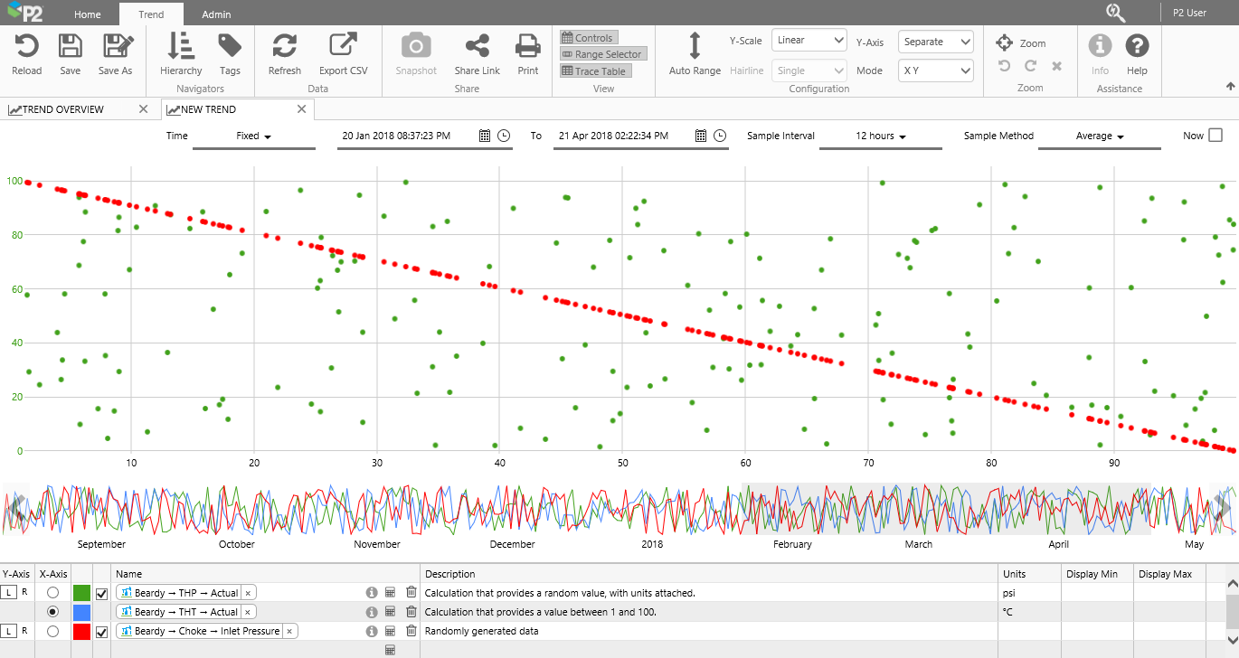Toggle the Trace Table view button

(x=593, y=71)
